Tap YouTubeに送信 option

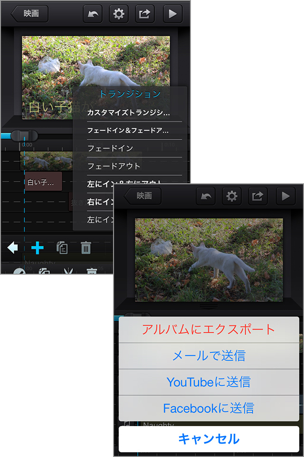click(x=209, y=382)
